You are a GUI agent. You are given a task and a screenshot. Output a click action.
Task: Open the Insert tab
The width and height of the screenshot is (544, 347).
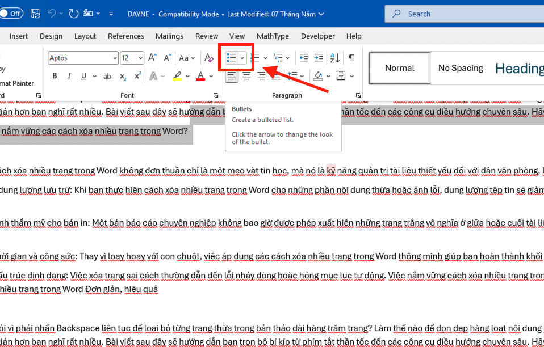tap(19, 36)
